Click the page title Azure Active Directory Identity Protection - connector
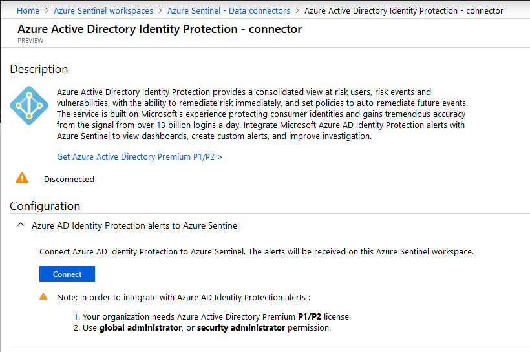 point(160,29)
